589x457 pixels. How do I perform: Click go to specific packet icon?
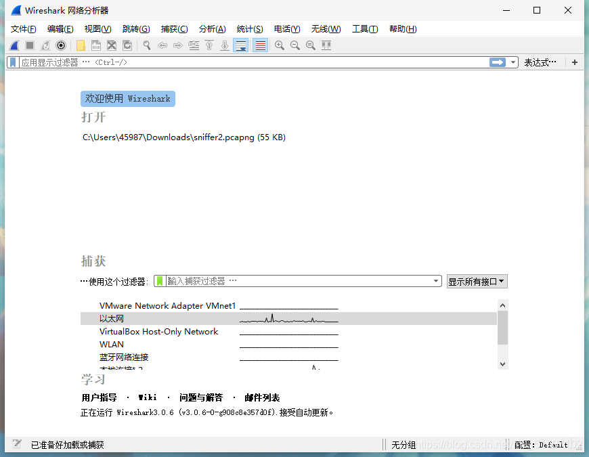[194, 46]
